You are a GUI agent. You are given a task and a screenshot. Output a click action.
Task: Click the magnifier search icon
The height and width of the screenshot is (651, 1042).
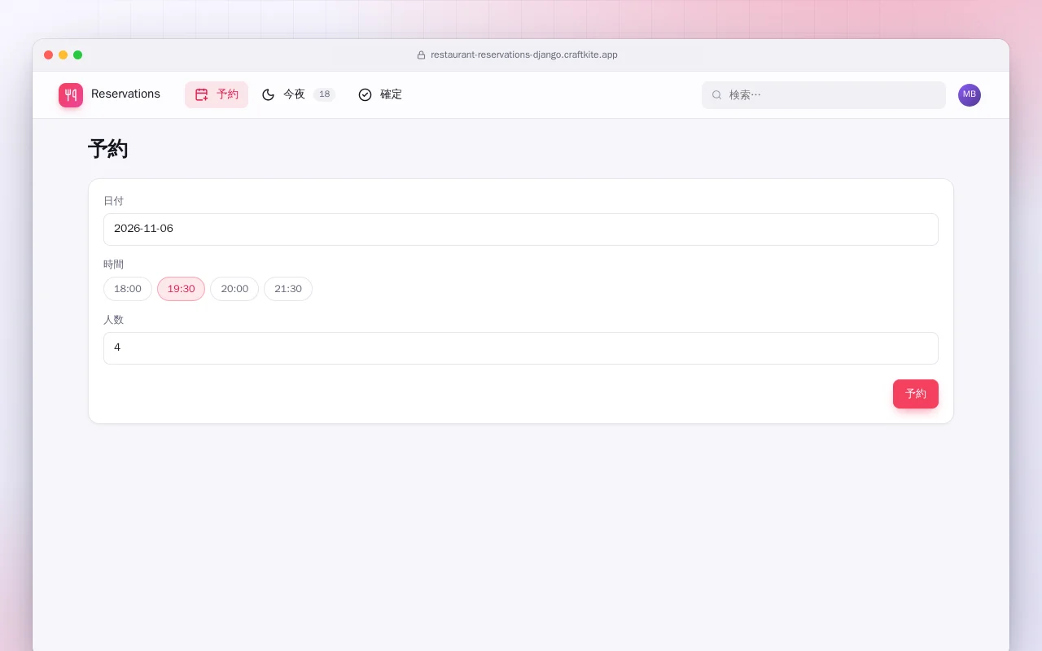(x=717, y=95)
